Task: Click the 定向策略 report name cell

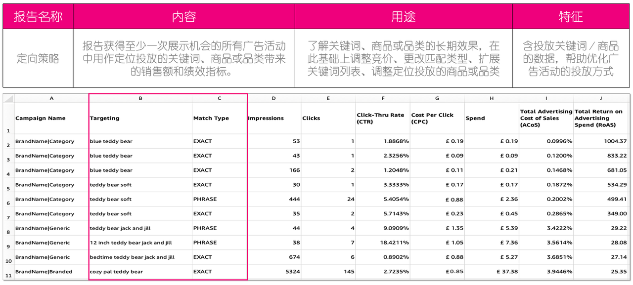Action: pyautogui.click(x=38, y=59)
